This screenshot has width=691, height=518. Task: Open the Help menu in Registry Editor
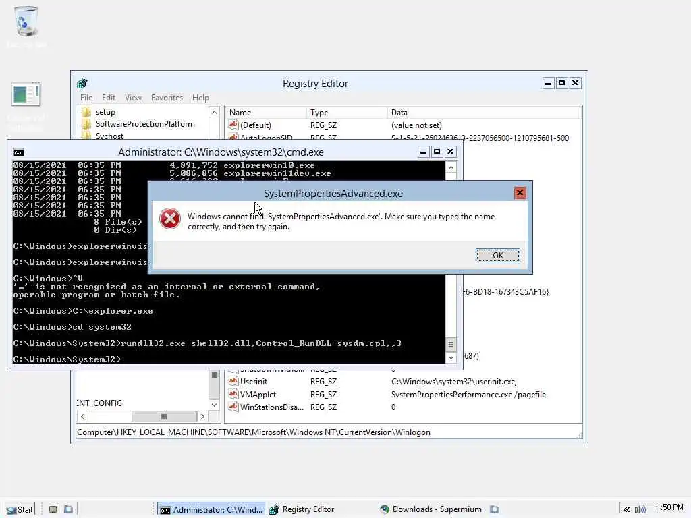(200, 98)
